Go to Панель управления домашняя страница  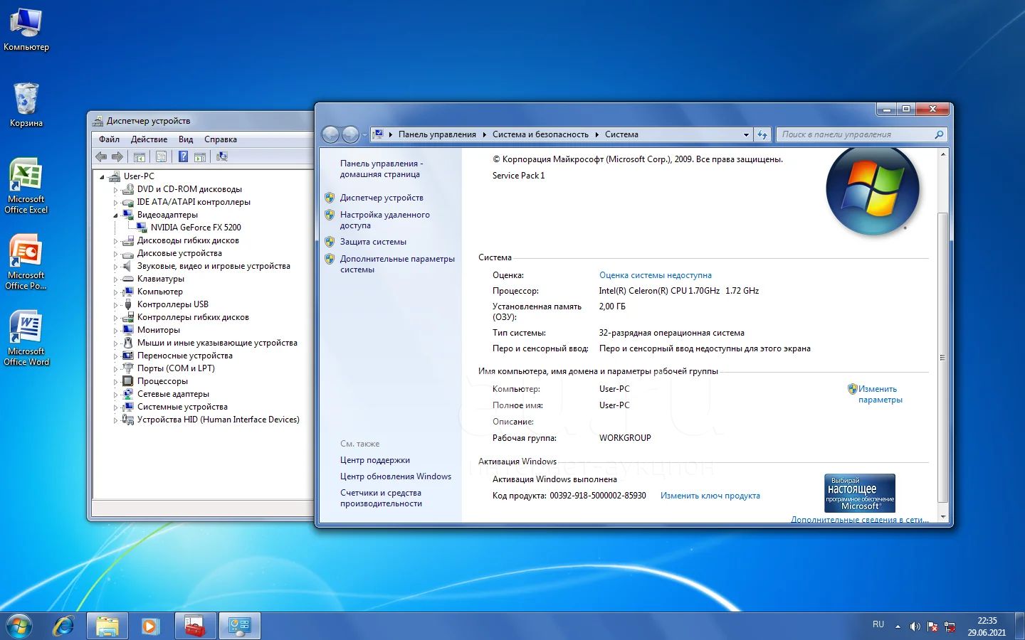tap(382, 169)
